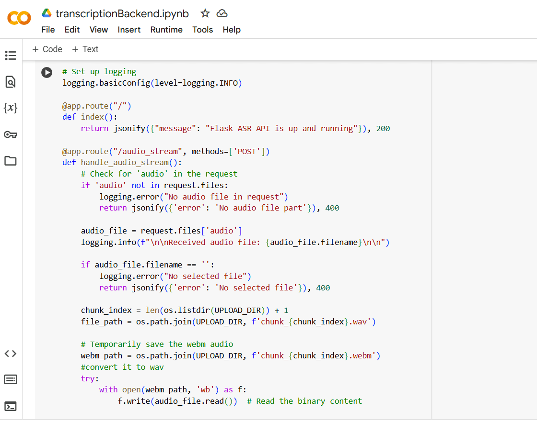
Task: Click the '/audio_stream' route decorator line
Action: pyautogui.click(x=166, y=151)
